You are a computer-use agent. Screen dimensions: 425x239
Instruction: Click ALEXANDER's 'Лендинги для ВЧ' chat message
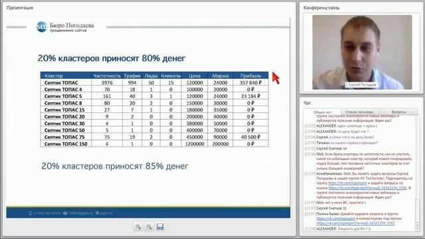[x=337, y=229]
